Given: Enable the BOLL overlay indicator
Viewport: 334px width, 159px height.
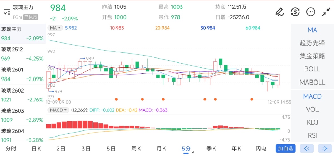Looking at the screenshot, I should (x=312, y=69).
